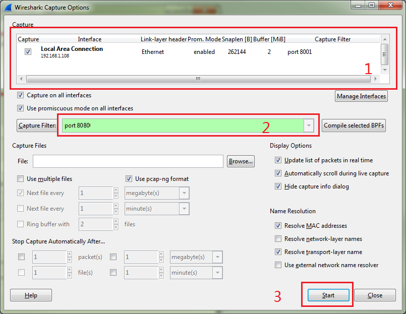Image resolution: width=406 pixels, height=314 pixels.
Task: Open the megabyte(s) unit dropdown for next file
Action: 184,193
